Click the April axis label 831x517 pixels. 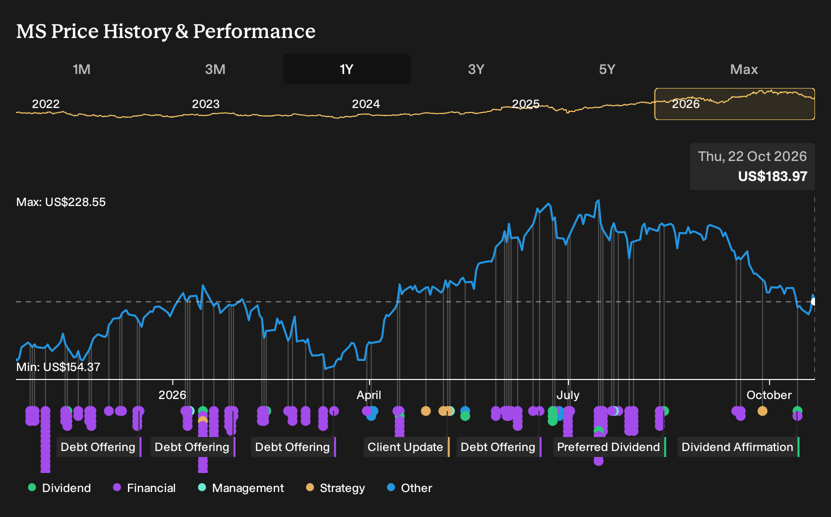point(369,395)
